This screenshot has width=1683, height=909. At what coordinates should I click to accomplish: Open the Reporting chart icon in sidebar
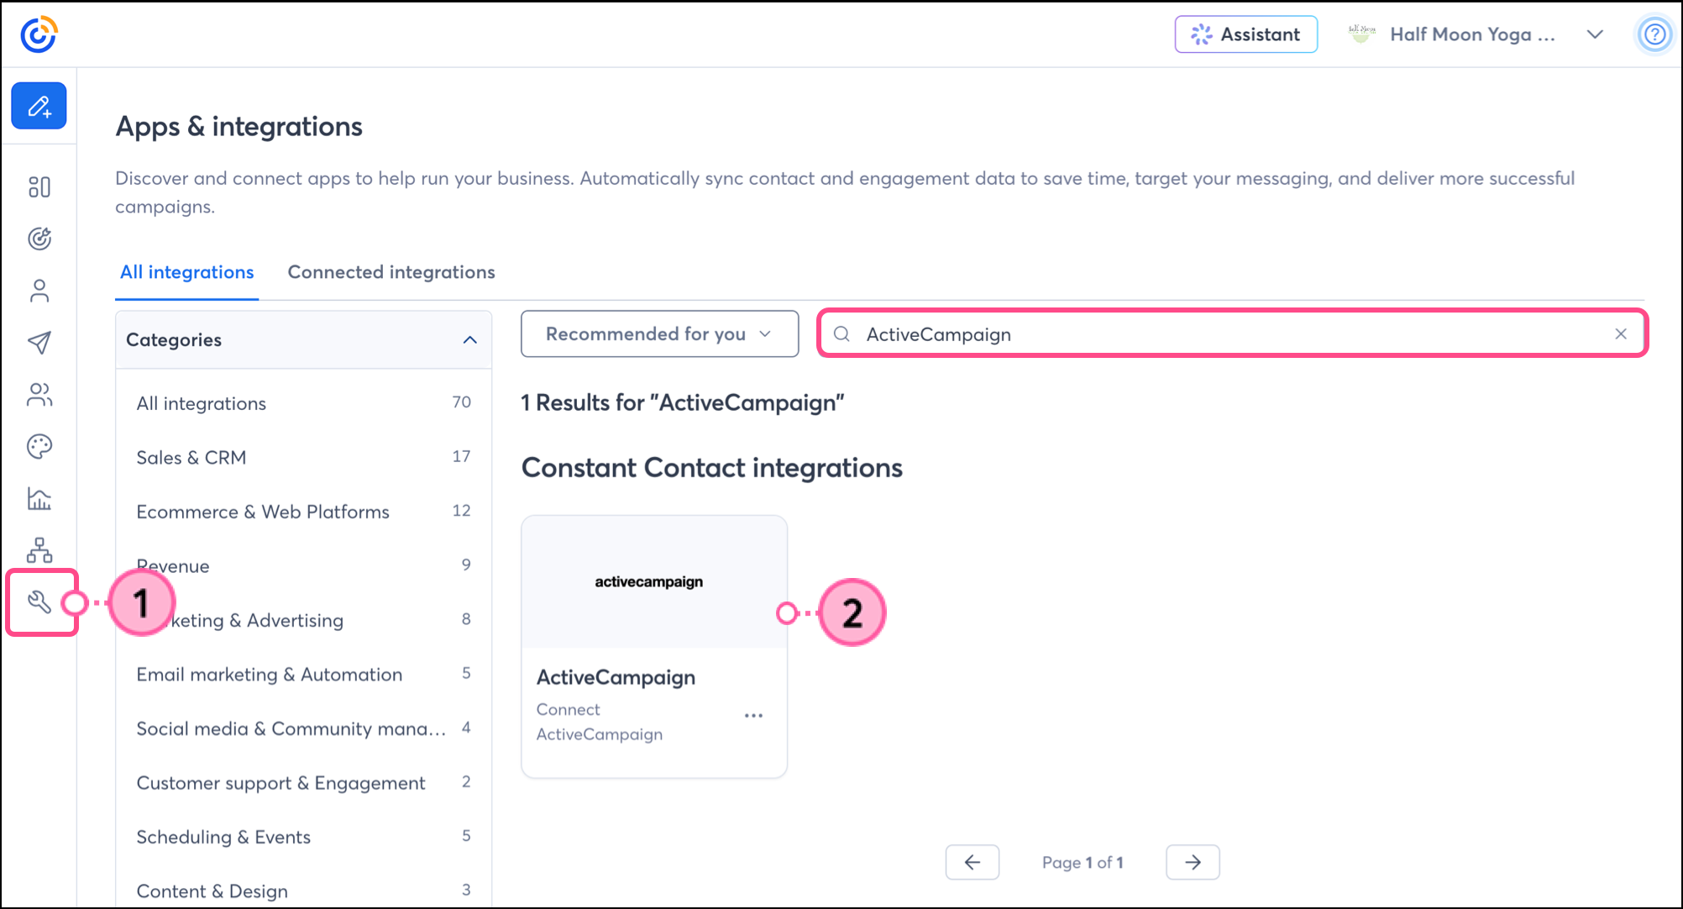[39, 498]
